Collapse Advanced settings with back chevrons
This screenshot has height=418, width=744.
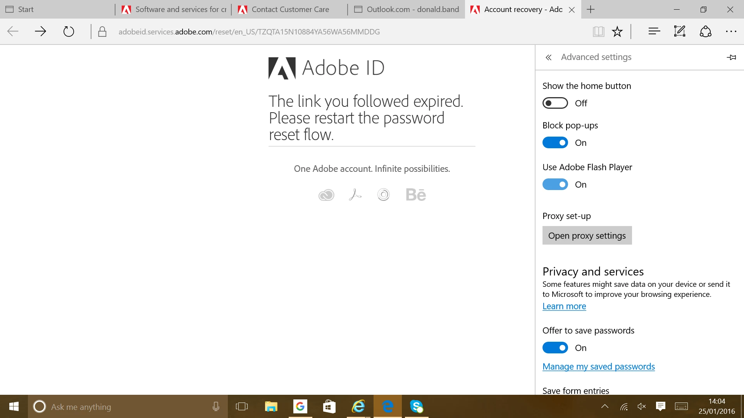[x=548, y=58]
